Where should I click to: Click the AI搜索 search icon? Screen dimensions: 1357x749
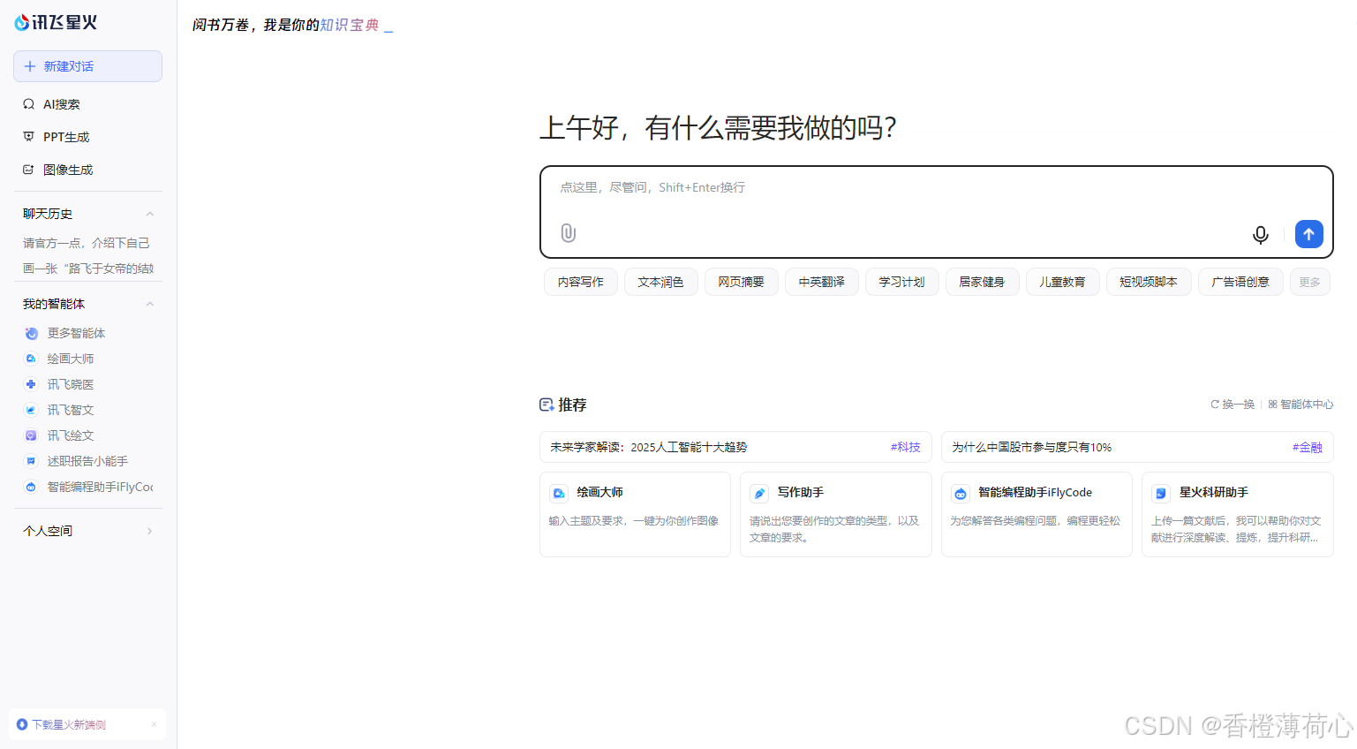coord(28,104)
